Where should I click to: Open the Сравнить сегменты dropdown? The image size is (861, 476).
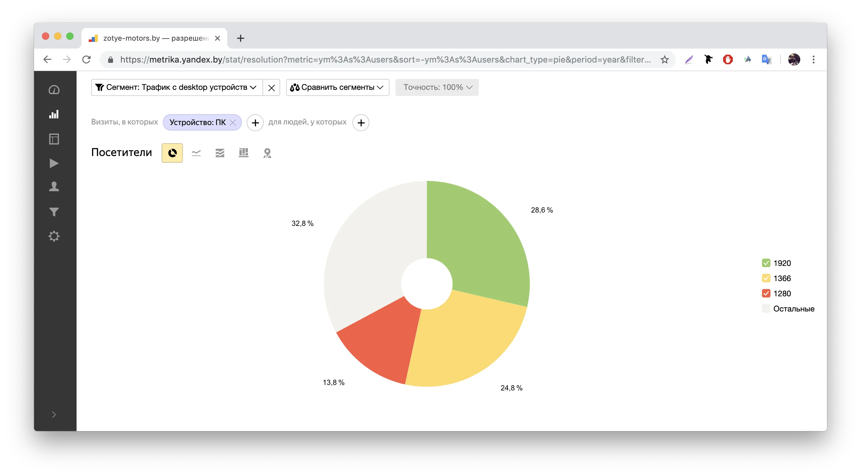tap(338, 87)
